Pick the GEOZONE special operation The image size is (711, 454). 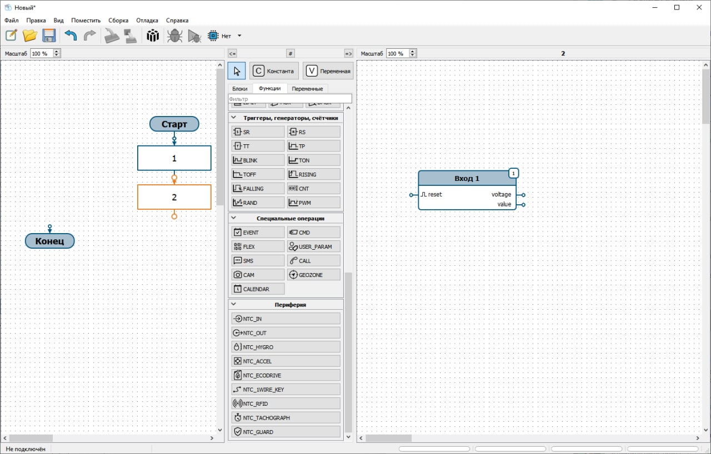[313, 275]
